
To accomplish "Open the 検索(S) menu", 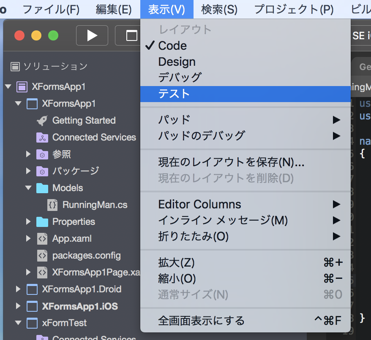I will [x=219, y=9].
